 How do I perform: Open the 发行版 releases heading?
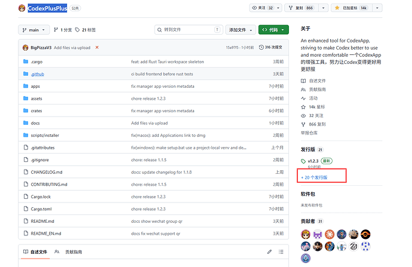[x=308, y=149]
